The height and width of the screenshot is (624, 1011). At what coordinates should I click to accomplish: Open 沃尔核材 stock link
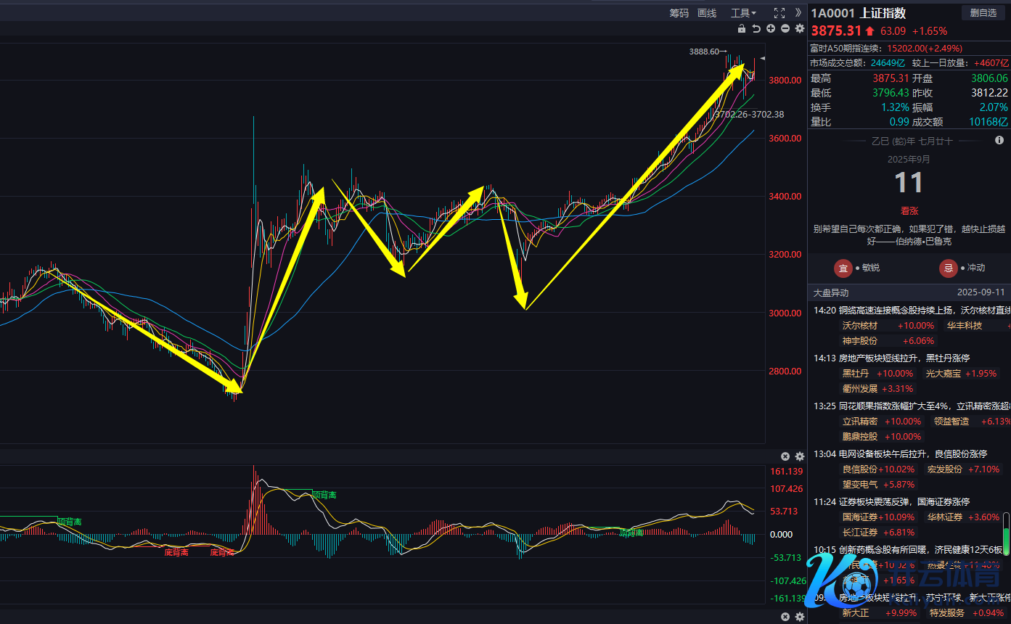[859, 326]
